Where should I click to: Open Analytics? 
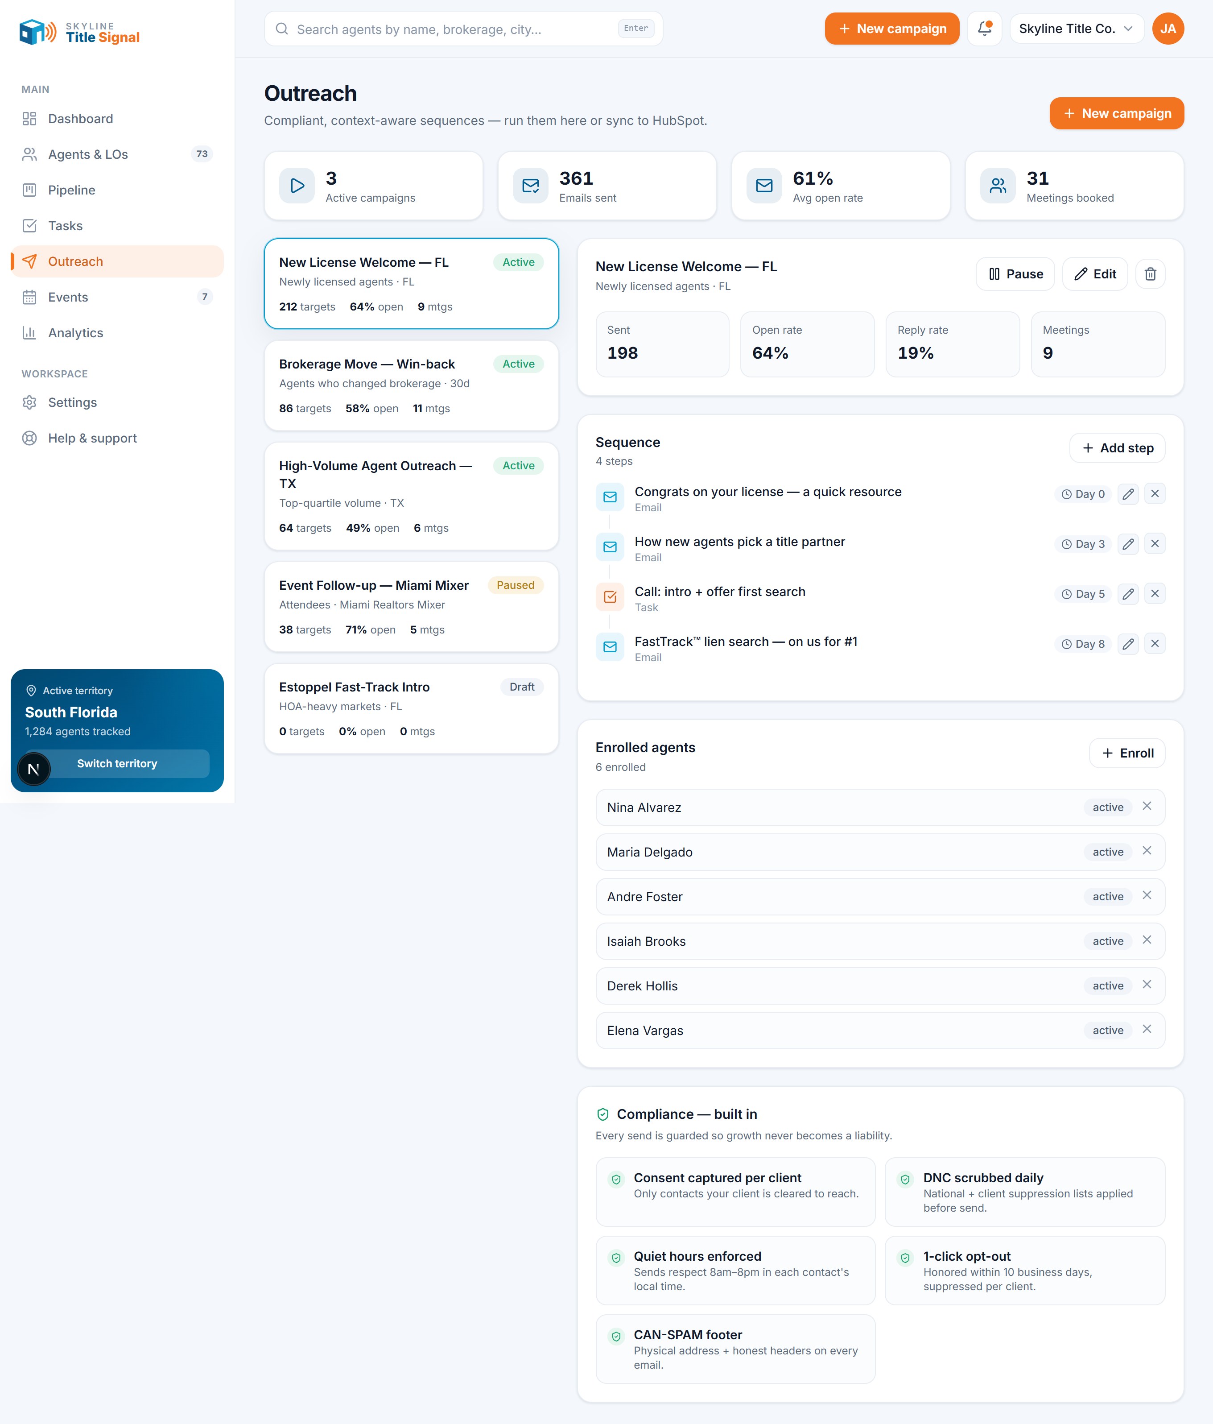[x=117, y=333]
